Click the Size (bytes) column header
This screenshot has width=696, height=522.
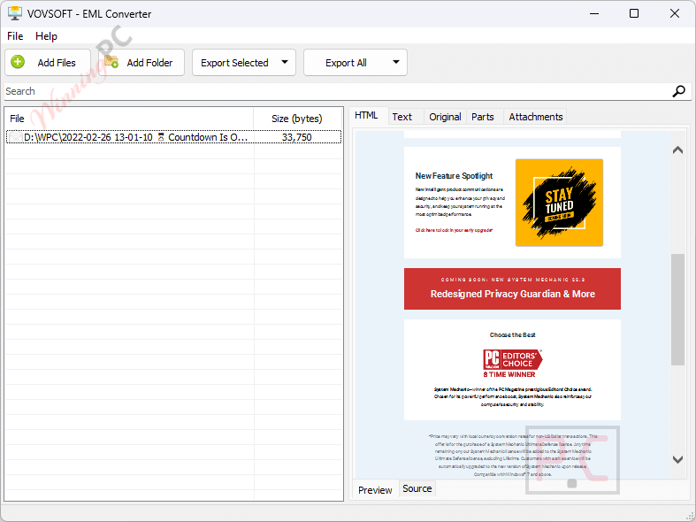(297, 119)
